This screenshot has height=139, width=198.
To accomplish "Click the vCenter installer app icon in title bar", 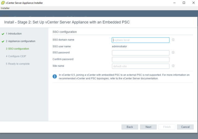I will 3,3.
